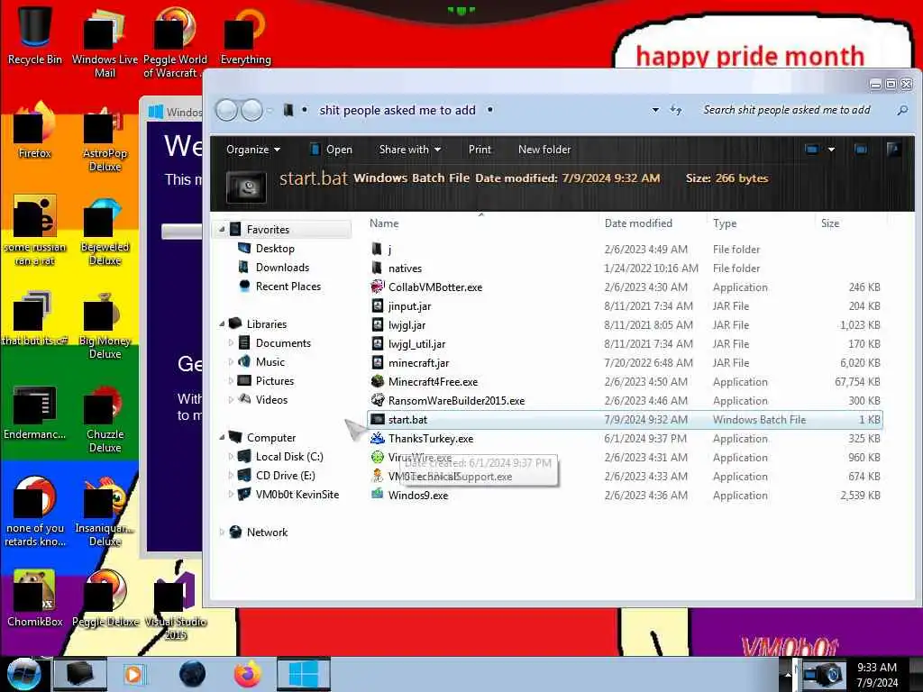
Task: Click the search magnifier icon
Action: pos(901,110)
